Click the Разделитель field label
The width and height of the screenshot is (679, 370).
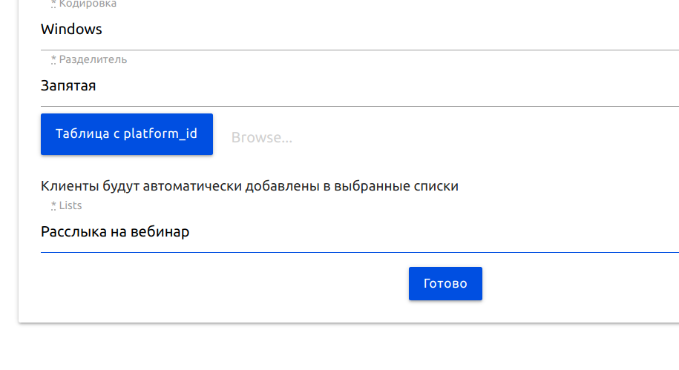click(x=93, y=59)
